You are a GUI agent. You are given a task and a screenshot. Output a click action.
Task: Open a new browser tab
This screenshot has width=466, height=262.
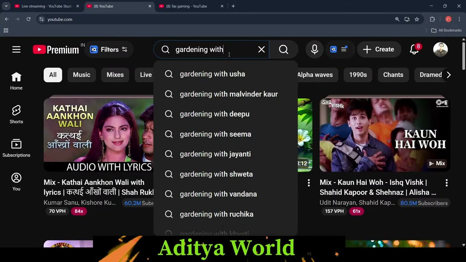click(x=233, y=6)
